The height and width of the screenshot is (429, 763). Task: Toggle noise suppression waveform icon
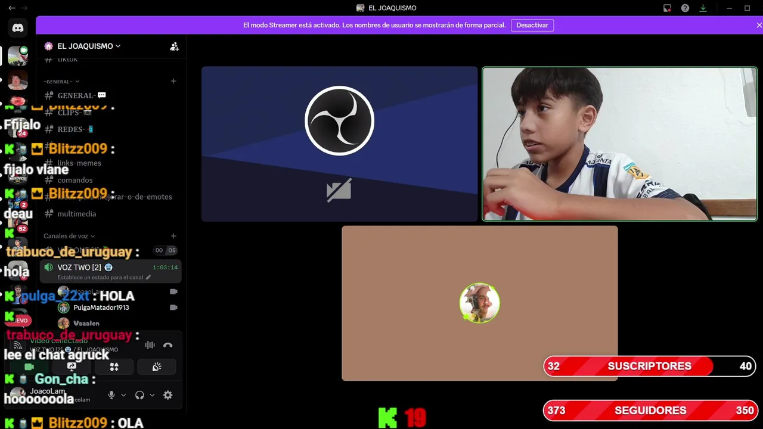pyautogui.click(x=150, y=345)
